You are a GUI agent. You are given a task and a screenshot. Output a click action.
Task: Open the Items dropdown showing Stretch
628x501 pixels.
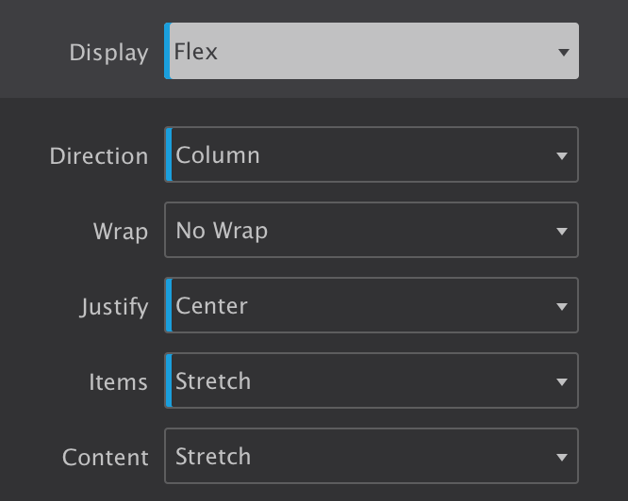(372, 381)
